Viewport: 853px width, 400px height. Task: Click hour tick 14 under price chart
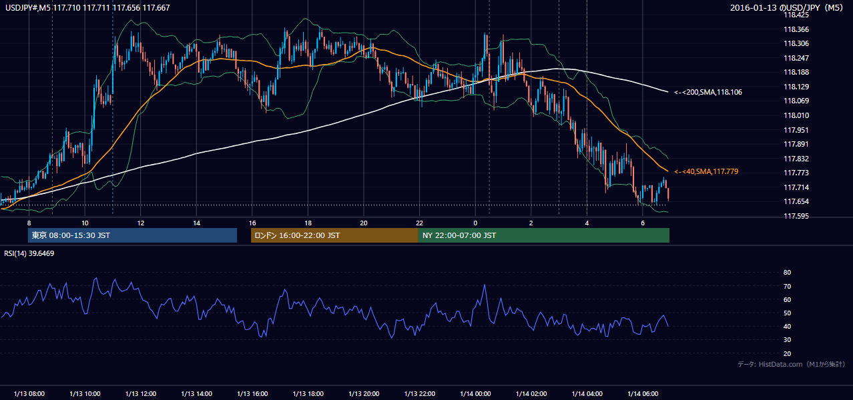196,223
